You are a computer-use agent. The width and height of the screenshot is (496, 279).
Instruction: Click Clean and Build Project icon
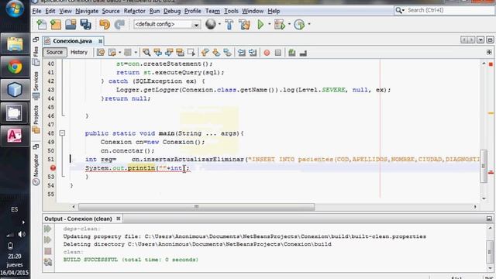[244, 24]
